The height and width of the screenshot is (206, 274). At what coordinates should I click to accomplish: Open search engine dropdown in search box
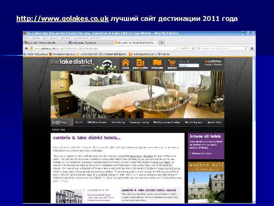199,48
